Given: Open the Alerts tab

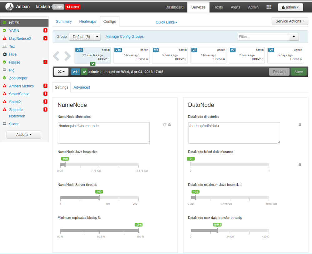Looking at the screenshot, I should (x=235, y=7).
